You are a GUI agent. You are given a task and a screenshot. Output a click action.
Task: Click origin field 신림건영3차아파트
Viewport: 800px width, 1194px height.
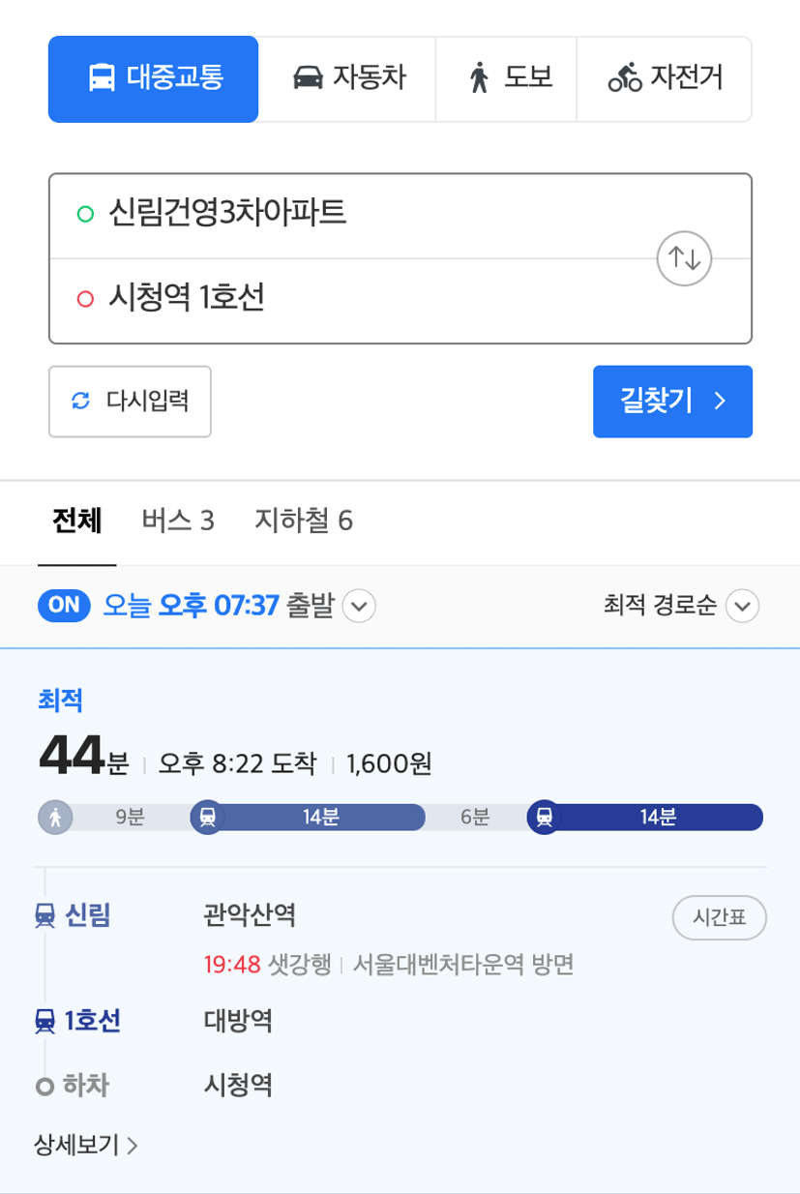400,216
